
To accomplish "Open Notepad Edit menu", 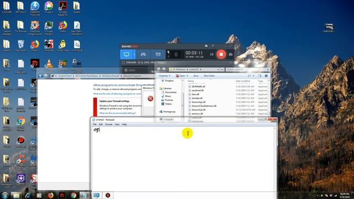I will point(101,124).
